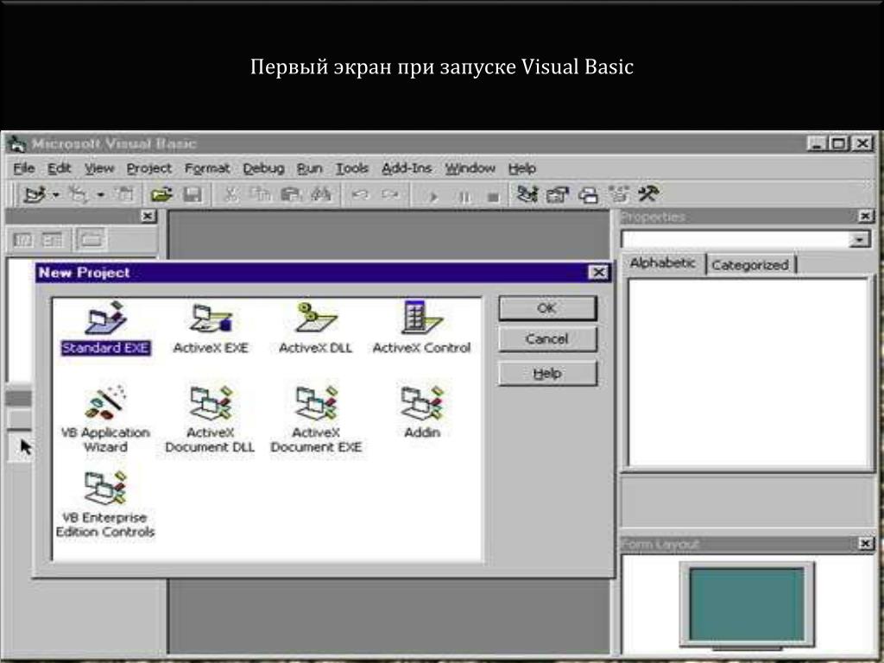Click Help in New Project dialog
Image resolution: width=884 pixels, height=663 pixels.
click(546, 373)
